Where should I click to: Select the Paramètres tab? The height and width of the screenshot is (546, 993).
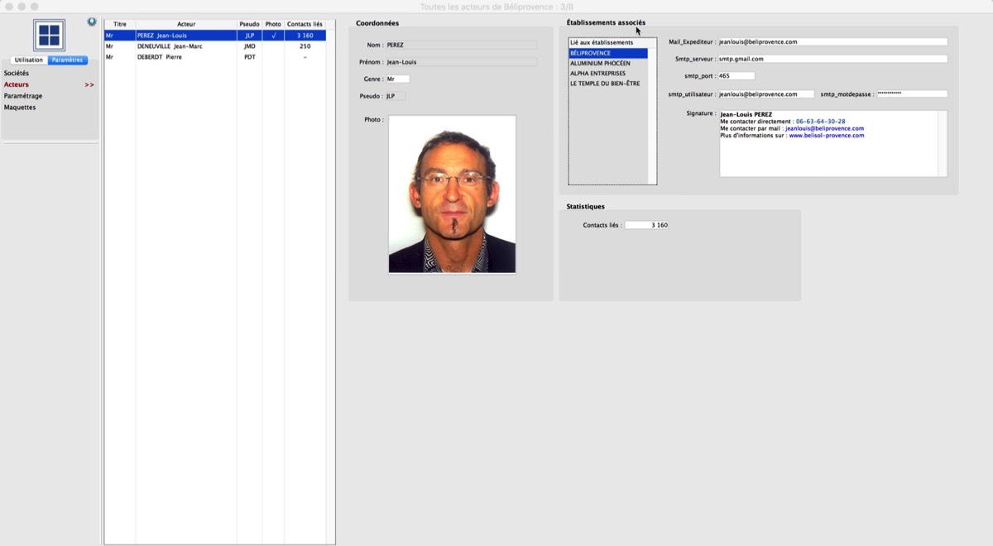coord(67,60)
